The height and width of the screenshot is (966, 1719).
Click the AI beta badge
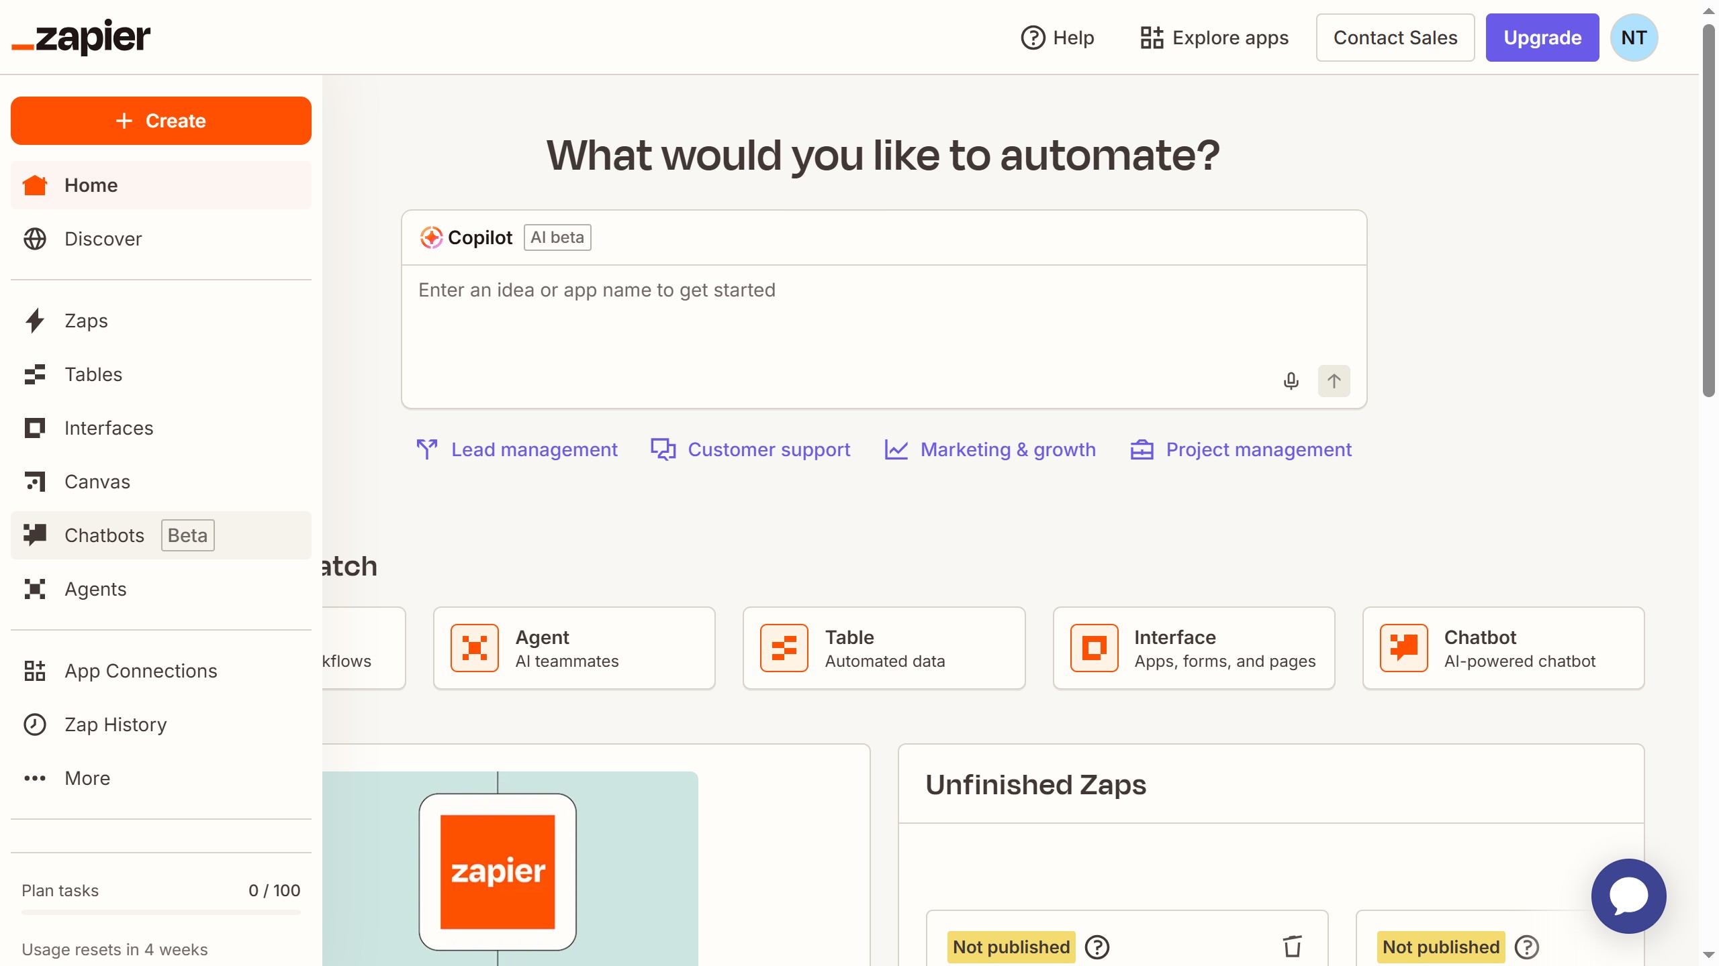point(557,237)
